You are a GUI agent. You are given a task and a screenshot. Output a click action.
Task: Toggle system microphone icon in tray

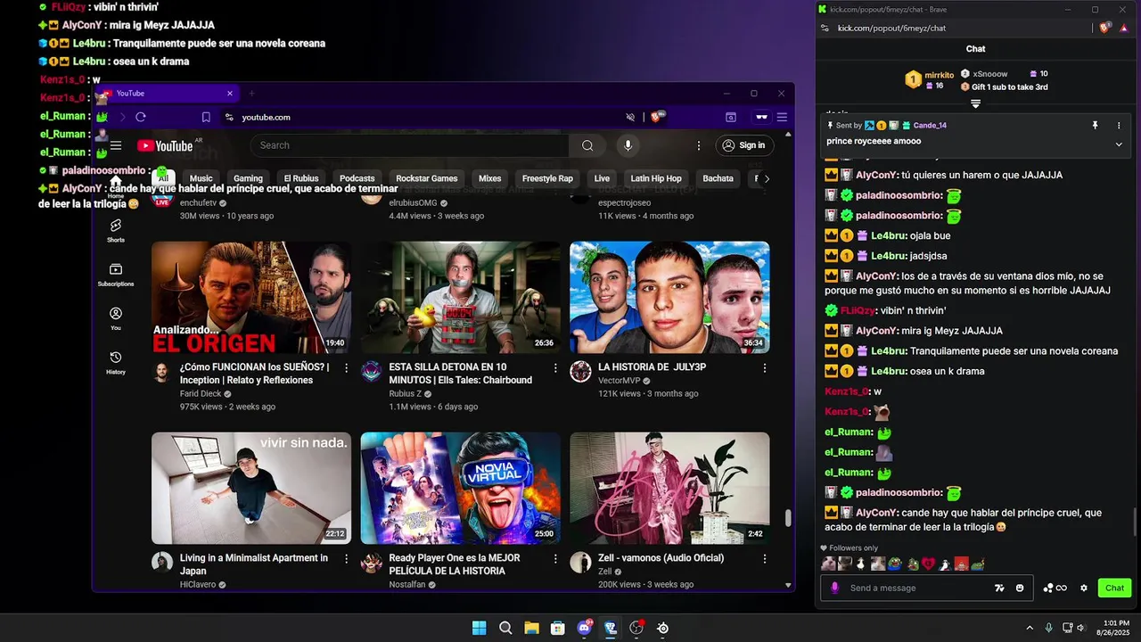(1049, 628)
